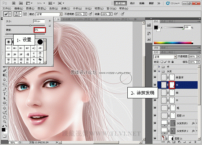Enable the airbrush icon next to flow
The height and width of the screenshot is (145, 202).
pos(116,14)
